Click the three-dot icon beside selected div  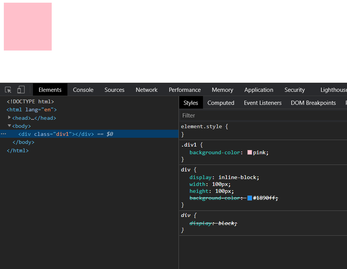pos(3,134)
